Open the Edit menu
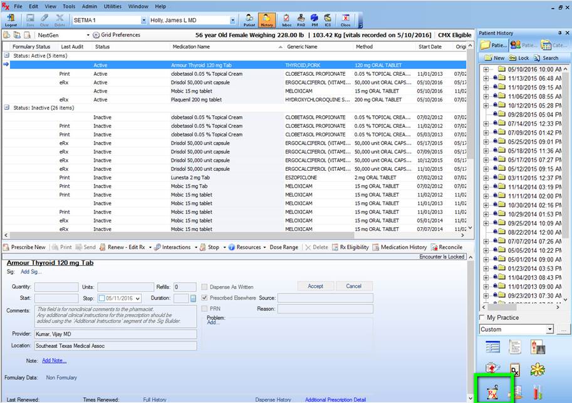 click(x=34, y=6)
